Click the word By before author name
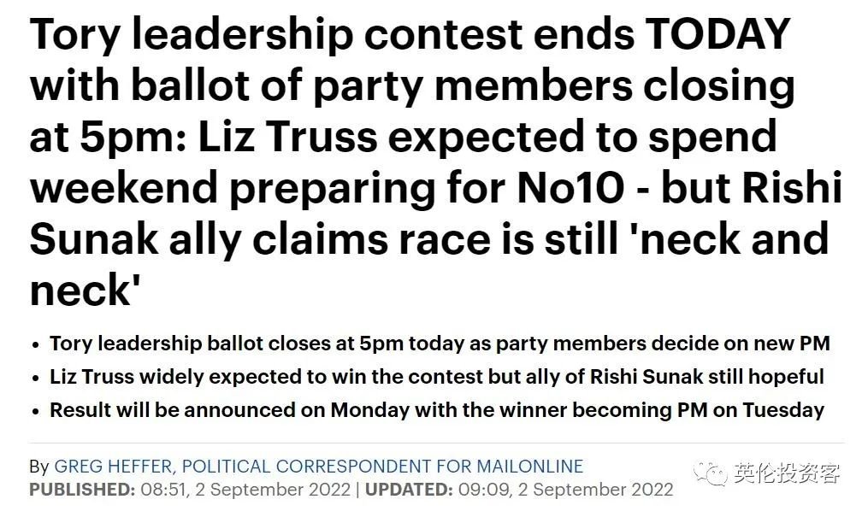This screenshot has height=511, width=868. [x=39, y=467]
